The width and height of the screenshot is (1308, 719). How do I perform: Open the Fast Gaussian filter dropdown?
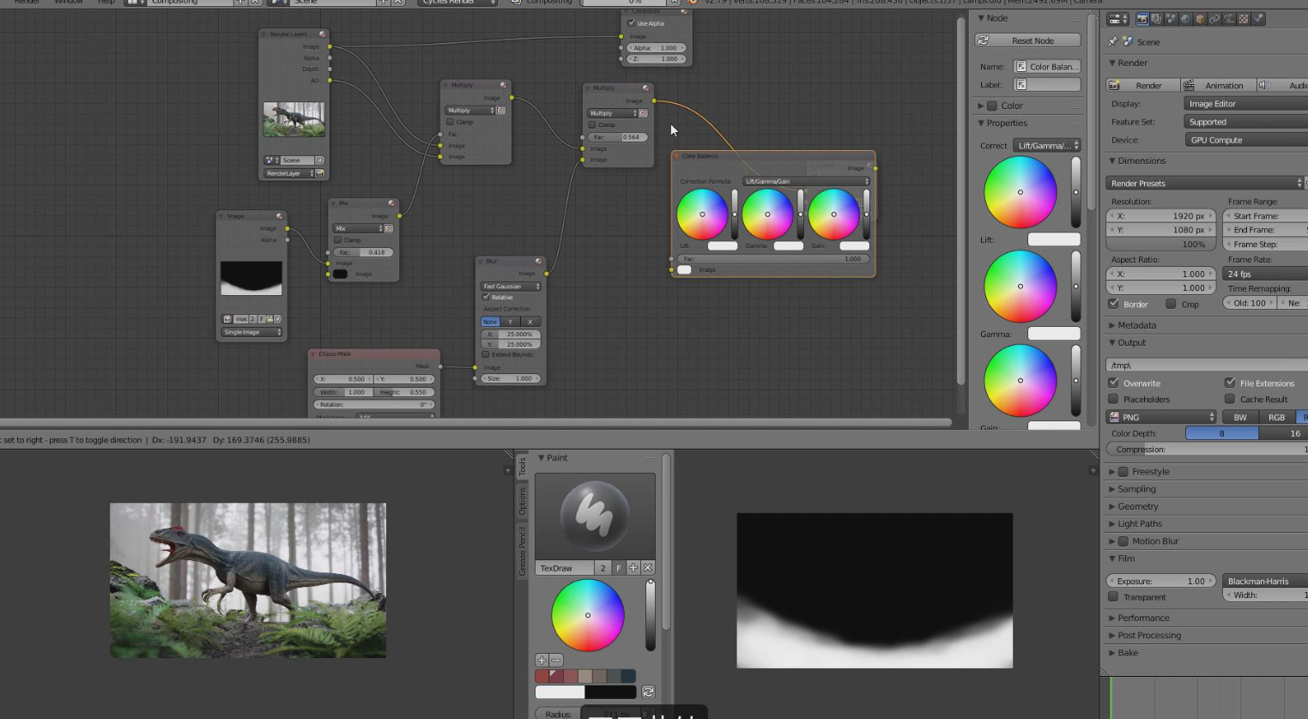511,287
